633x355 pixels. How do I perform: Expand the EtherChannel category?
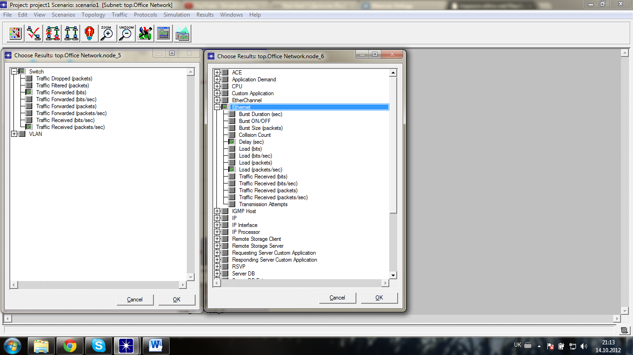[x=217, y=100]
